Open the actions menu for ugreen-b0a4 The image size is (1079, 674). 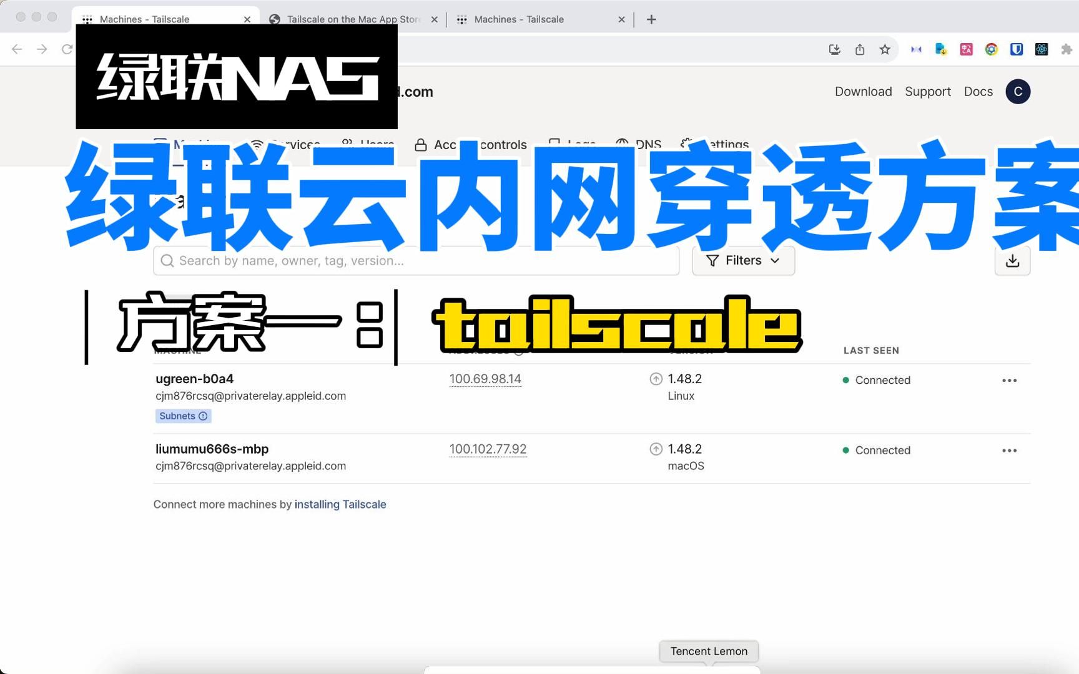[1010, 380]
